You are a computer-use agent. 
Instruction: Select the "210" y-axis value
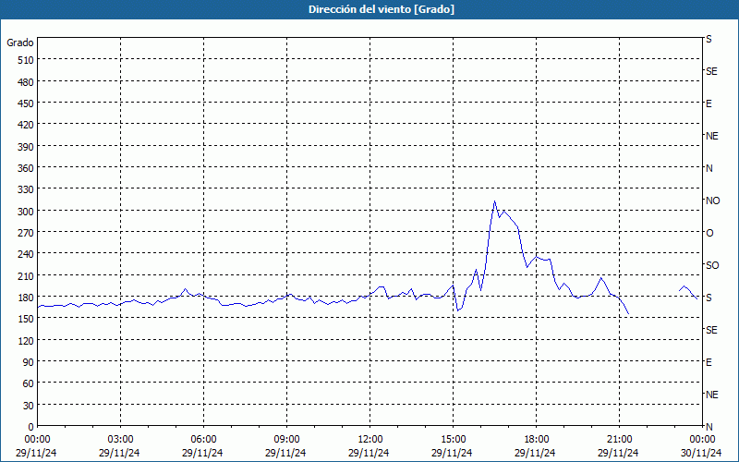(27, 276)
